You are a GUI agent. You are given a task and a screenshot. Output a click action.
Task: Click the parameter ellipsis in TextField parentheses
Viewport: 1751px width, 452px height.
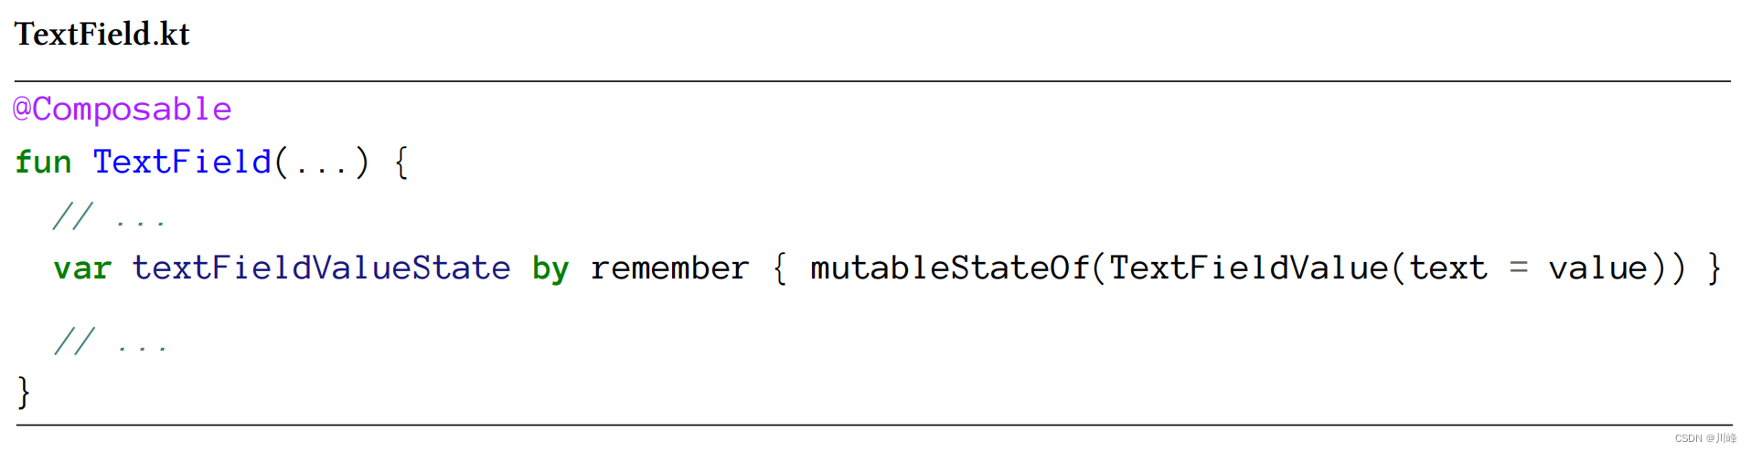(322, 164)
